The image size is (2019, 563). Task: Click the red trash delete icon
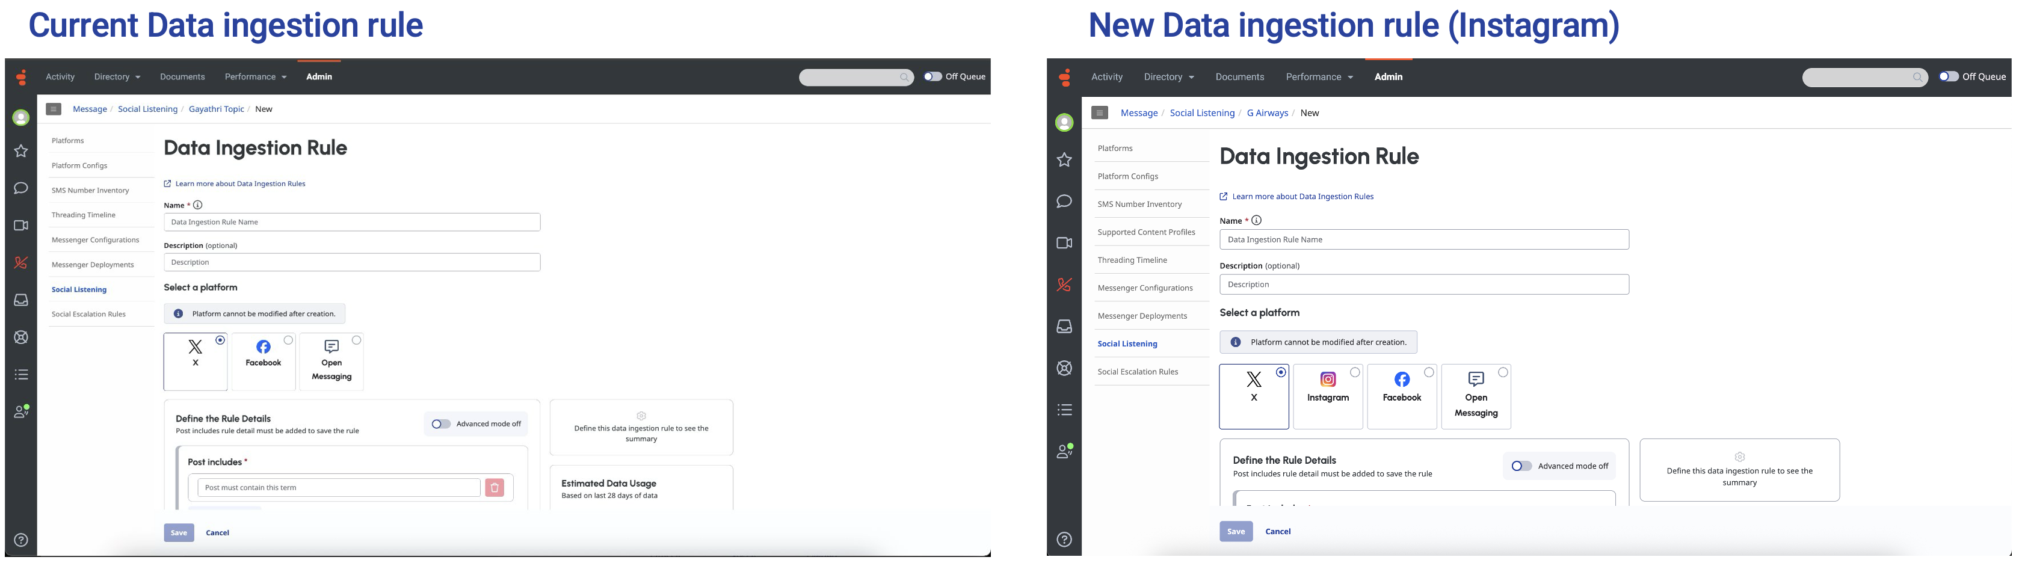pos(495,488)
